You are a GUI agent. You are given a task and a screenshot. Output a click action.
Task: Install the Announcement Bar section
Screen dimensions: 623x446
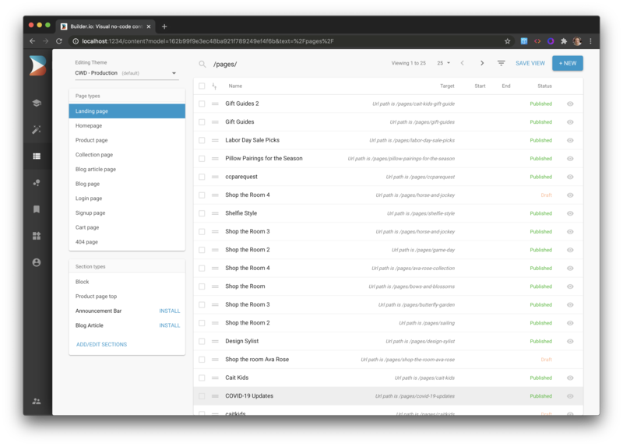(170, 311)
